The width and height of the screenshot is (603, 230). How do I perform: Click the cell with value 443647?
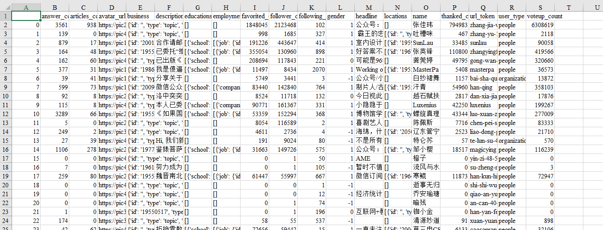pos(283,43)
